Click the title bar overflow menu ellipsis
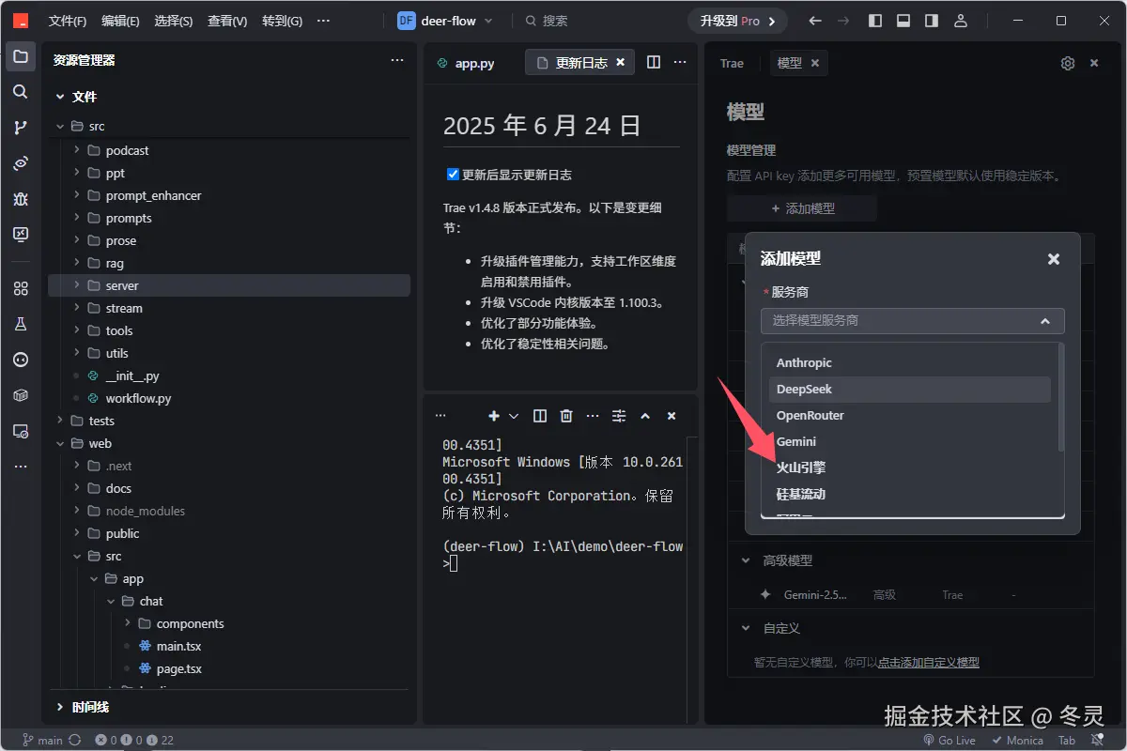 pos(324,21)
